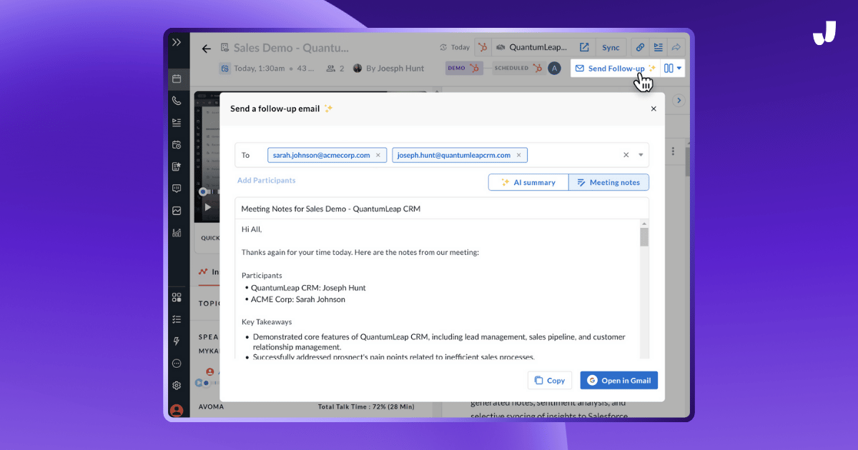Click the Today, 1:30am calendar time icon
The image size is (858, 450).
pos(225,69)
